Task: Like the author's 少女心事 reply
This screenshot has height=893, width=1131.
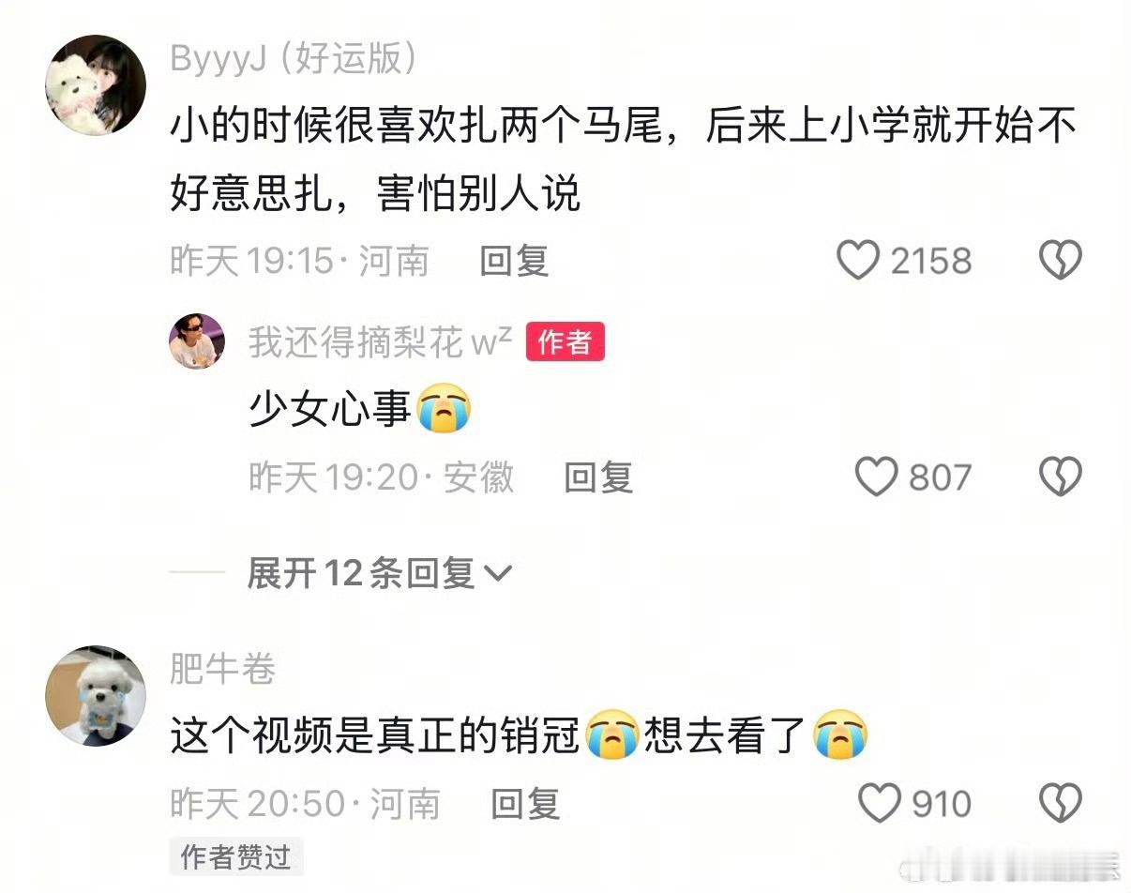Action: point(877,477)
